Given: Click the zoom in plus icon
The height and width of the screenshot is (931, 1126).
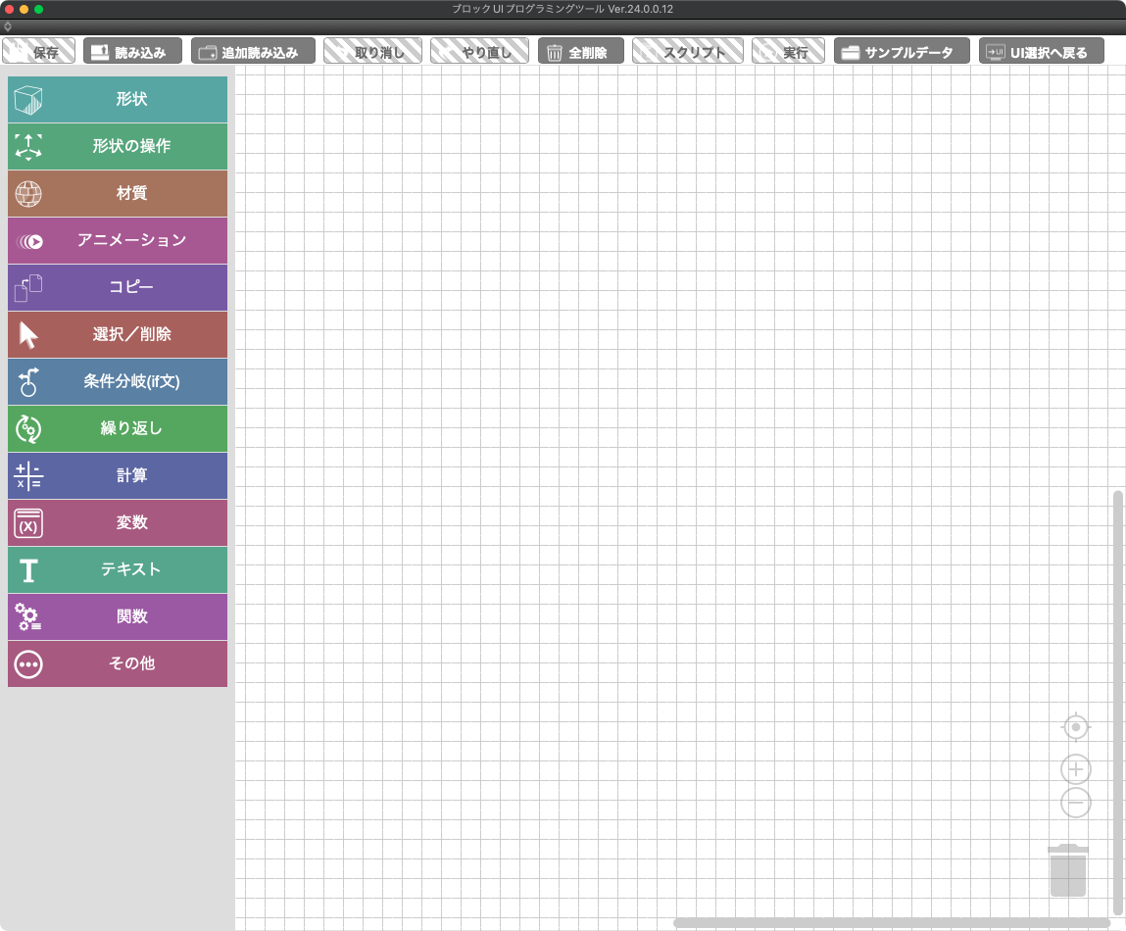Looking at the screenshot, I should point(1076,769).
